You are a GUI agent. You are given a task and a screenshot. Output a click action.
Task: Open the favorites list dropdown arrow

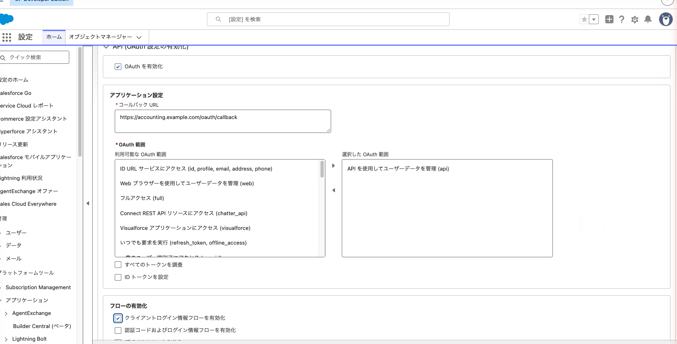point(594,19)
